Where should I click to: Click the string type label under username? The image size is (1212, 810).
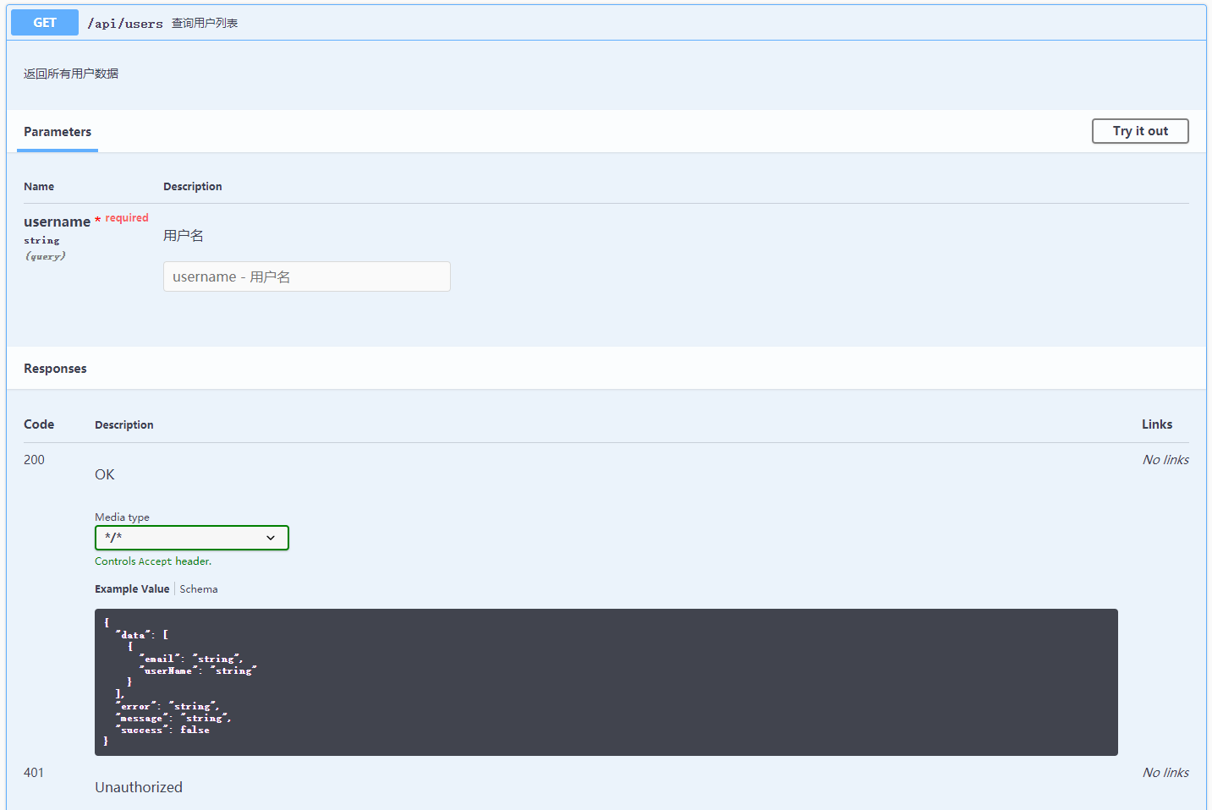pos(41,240)
